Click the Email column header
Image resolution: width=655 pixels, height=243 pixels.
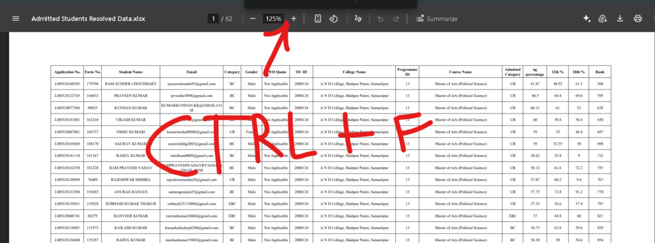(192, 71)
